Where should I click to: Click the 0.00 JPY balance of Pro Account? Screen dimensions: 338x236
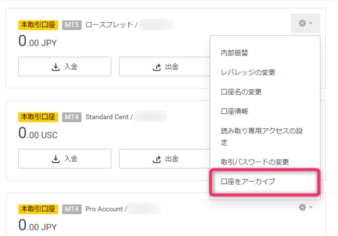point(38,225)
